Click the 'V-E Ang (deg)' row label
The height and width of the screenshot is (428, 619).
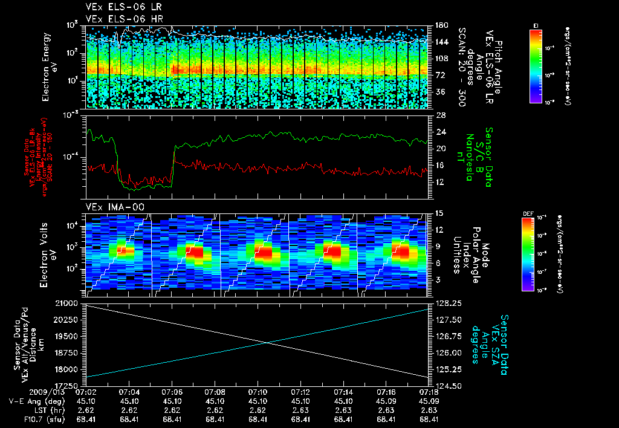[x=37, y=401]
